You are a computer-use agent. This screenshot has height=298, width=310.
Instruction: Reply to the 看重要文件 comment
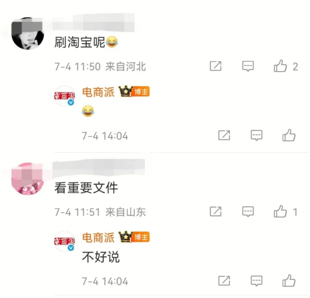click(x=248, y=212)
